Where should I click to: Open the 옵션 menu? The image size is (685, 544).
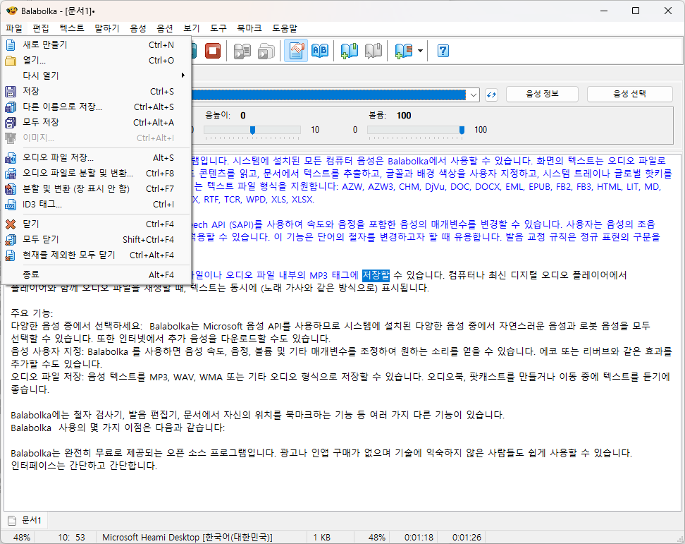(165, 28)
